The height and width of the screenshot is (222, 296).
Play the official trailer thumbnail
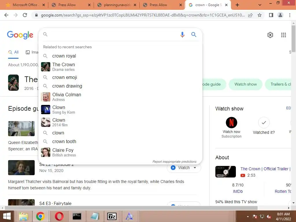pyautogui.click(x=225, y=172)
